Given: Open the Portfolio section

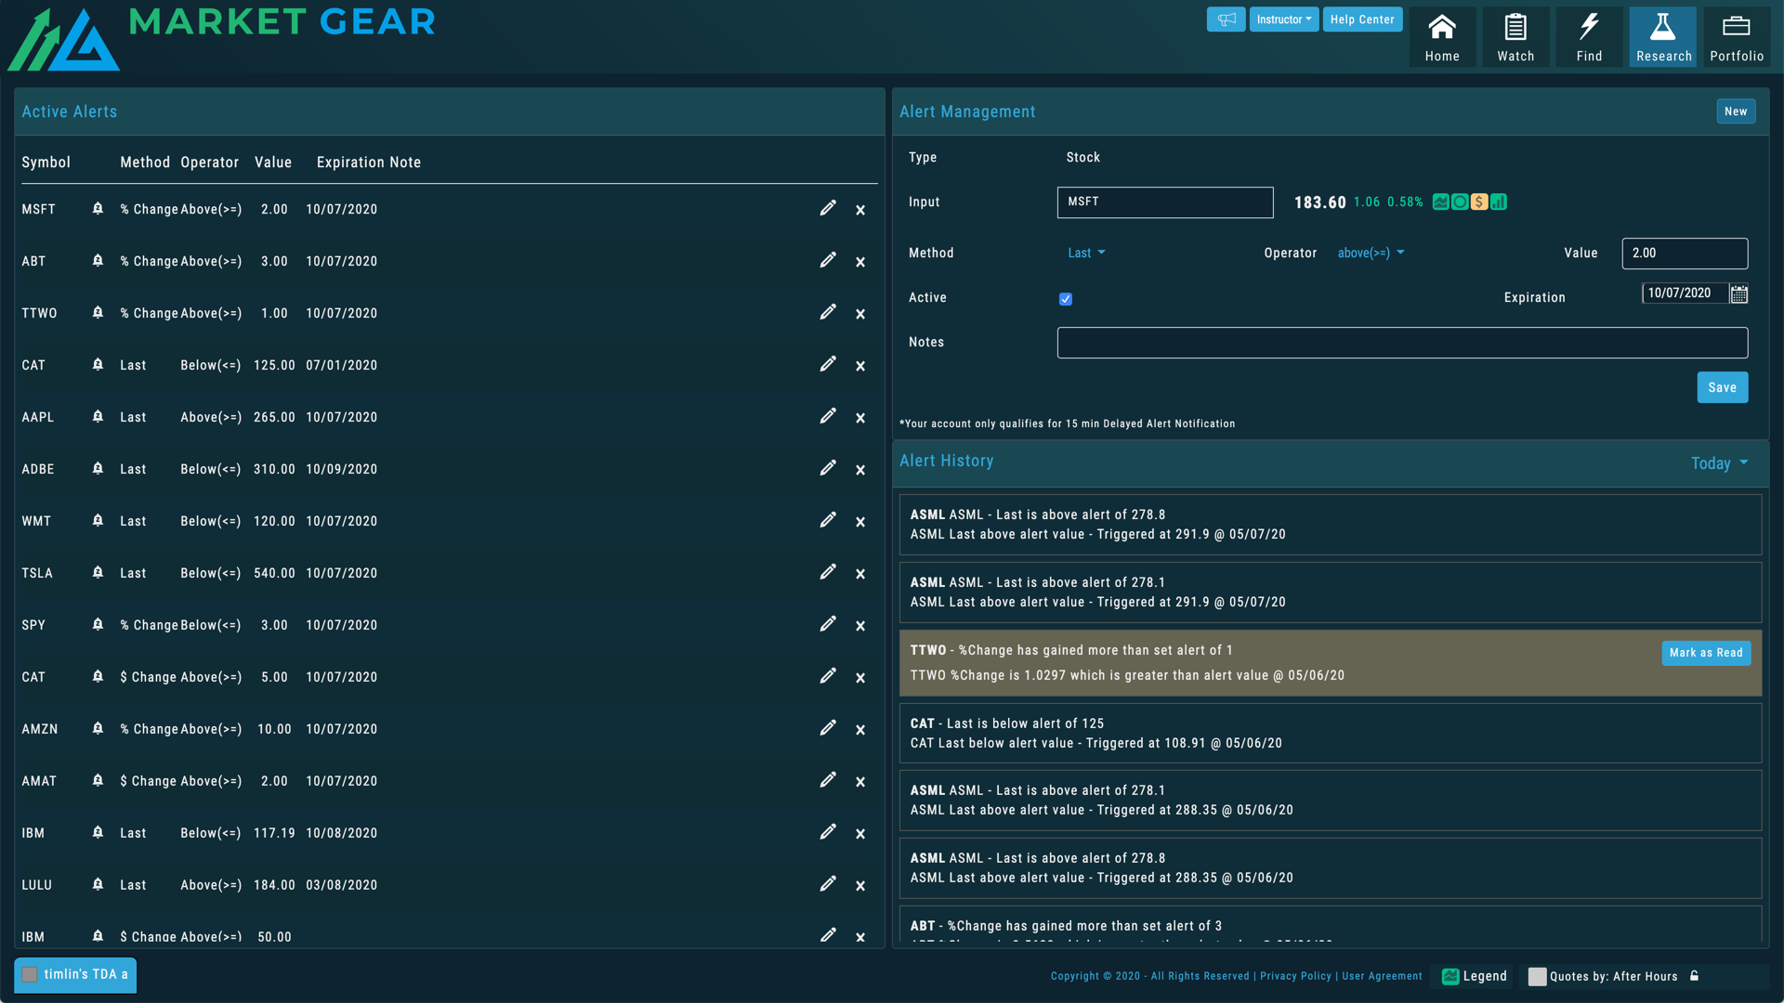Looking at the screenshot, I should coord(1737,37).
